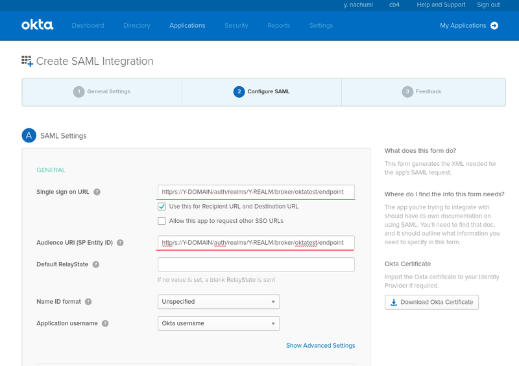Open the Application username dropdown
The width and height of the screenshot is (519, 366).
(219, 323)
